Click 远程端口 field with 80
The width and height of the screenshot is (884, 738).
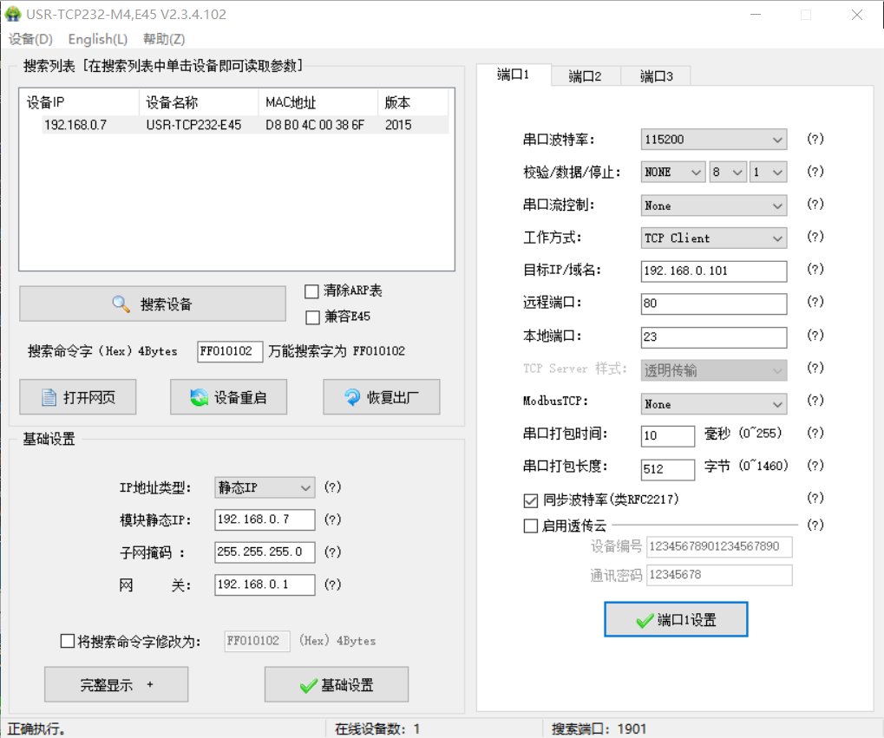(x=714, y=304)
